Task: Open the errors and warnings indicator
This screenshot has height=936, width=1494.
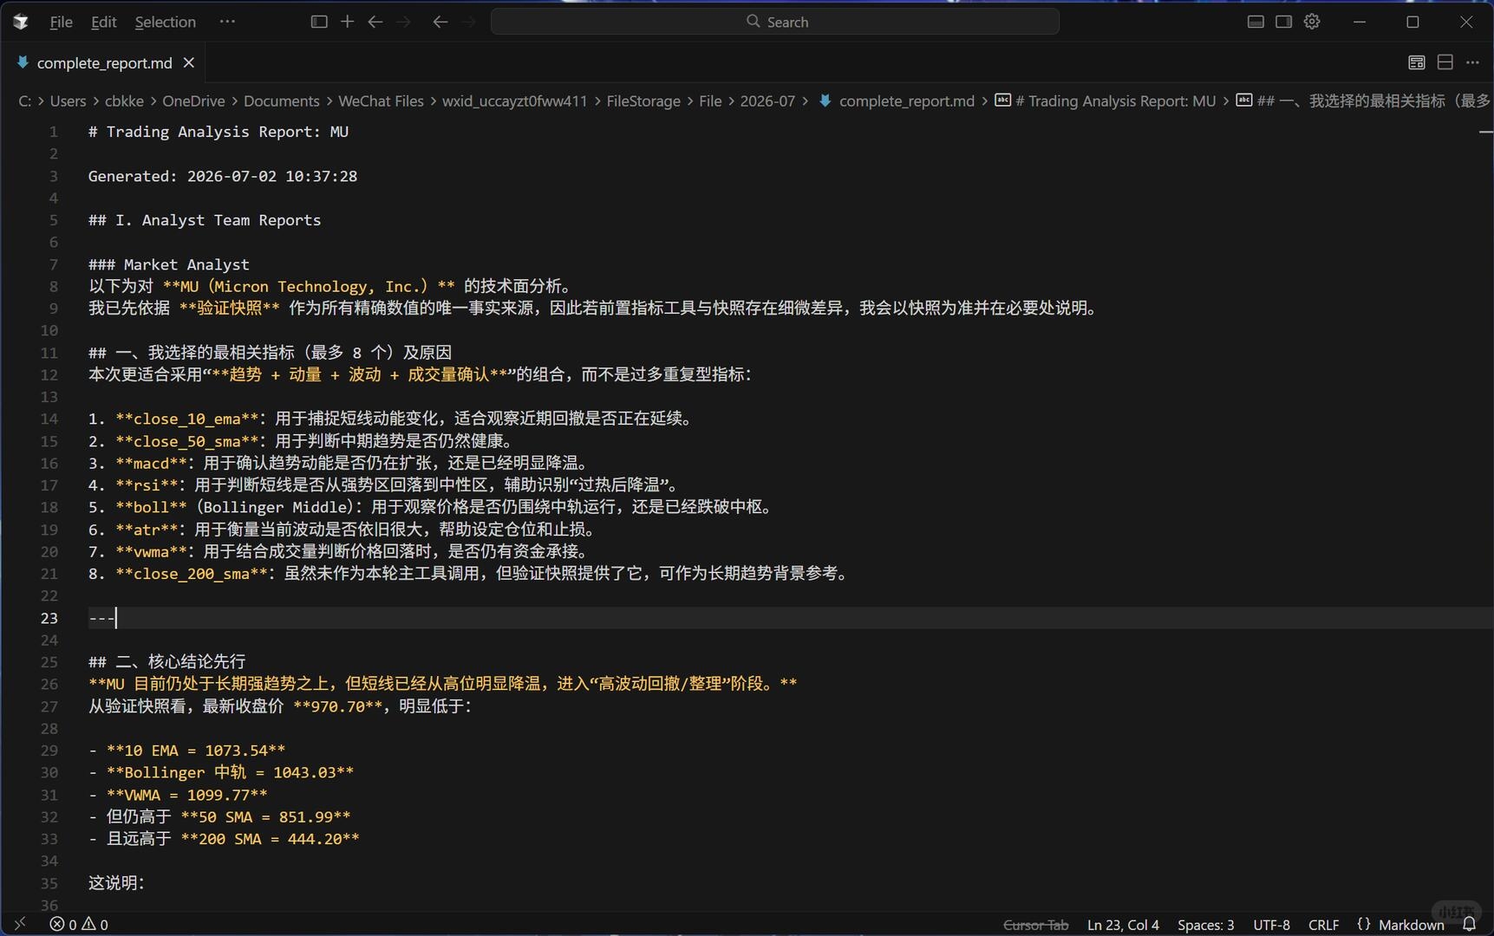Action: click(x=79, y=924)
